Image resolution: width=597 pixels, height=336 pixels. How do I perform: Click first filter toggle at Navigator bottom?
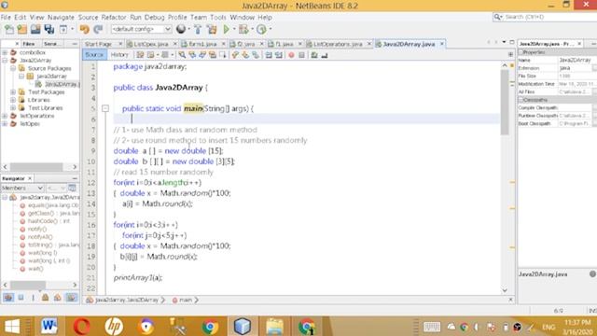pyautogui.click(x=8, y=298)
